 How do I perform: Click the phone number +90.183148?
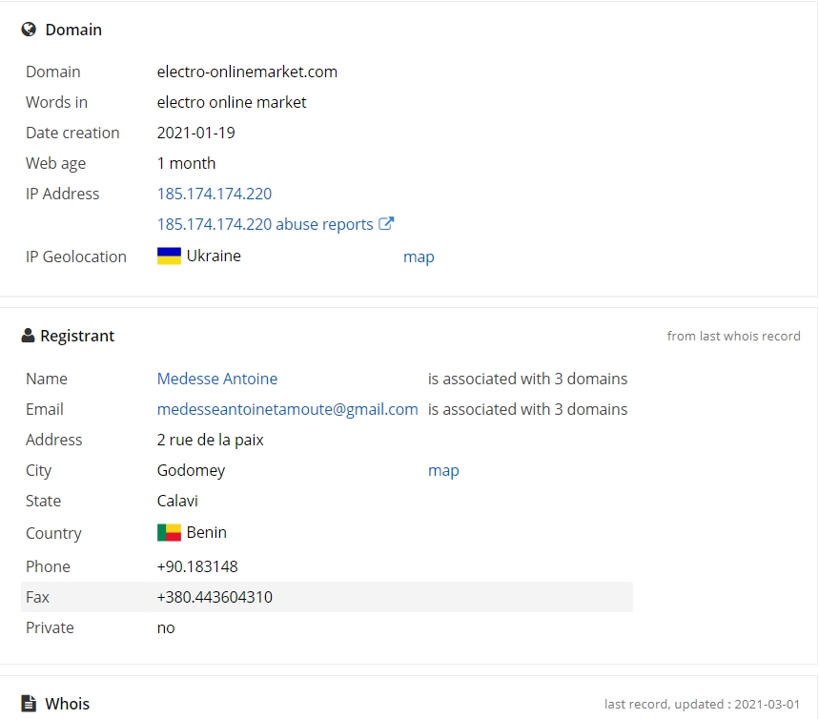tap(197, 566)
